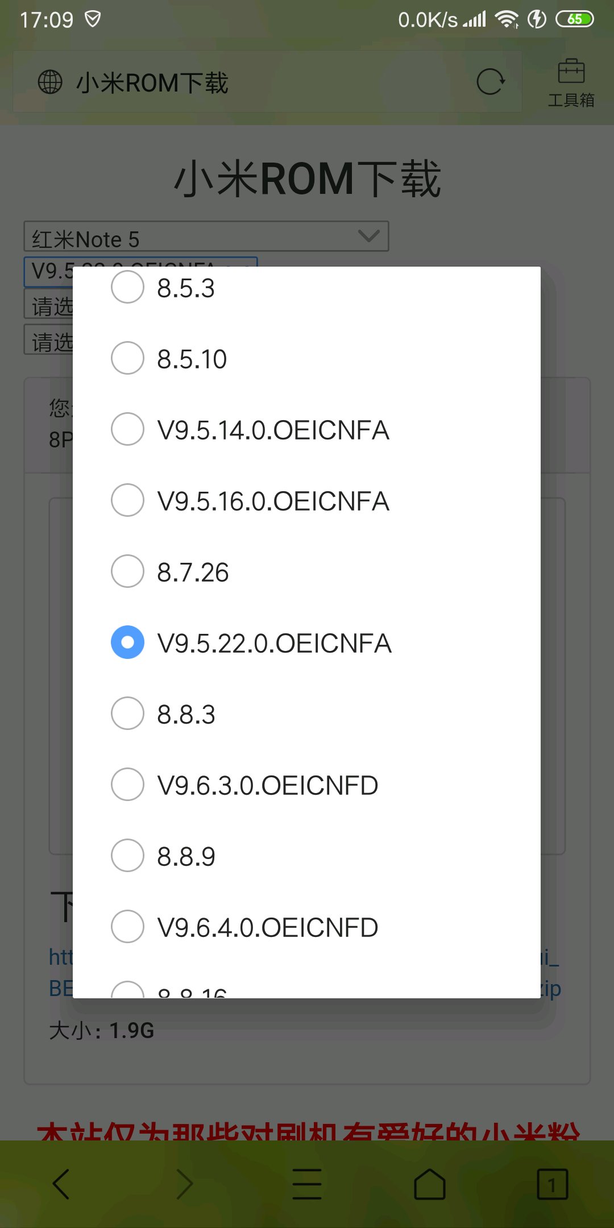Viewport: 614px width, 1228px height.
Task: Open the browser menu hamburger icon
Action: [307, 1184]
